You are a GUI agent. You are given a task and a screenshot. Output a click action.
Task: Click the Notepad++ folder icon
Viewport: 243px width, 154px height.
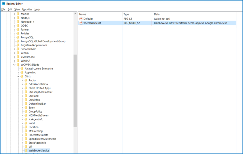tap(18, 22)
